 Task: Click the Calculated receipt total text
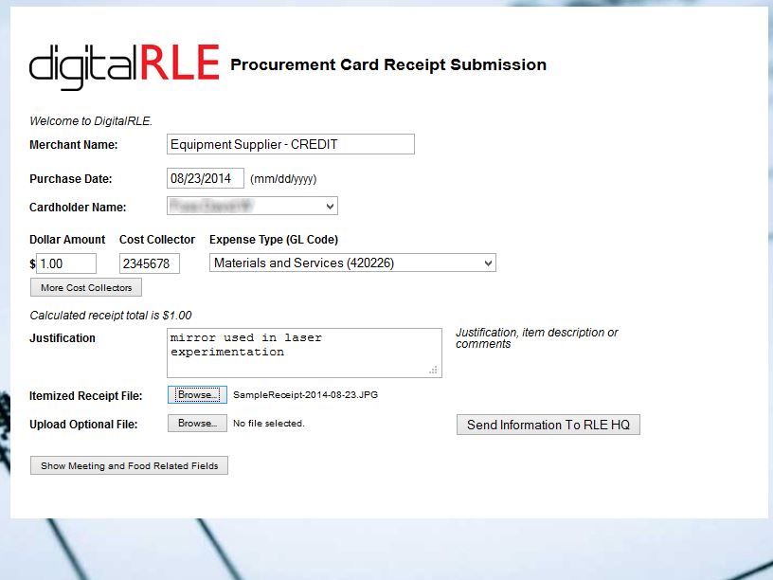click(111, 316)
